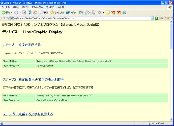This screenshot has width=174, height=126.
Task: Open the Mail button dropdown arrow
Action: tap(90, 13)
